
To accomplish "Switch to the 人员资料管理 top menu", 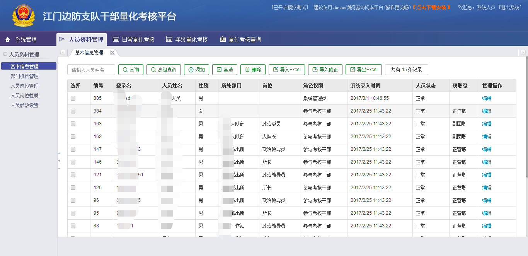I will click(81, 39).
